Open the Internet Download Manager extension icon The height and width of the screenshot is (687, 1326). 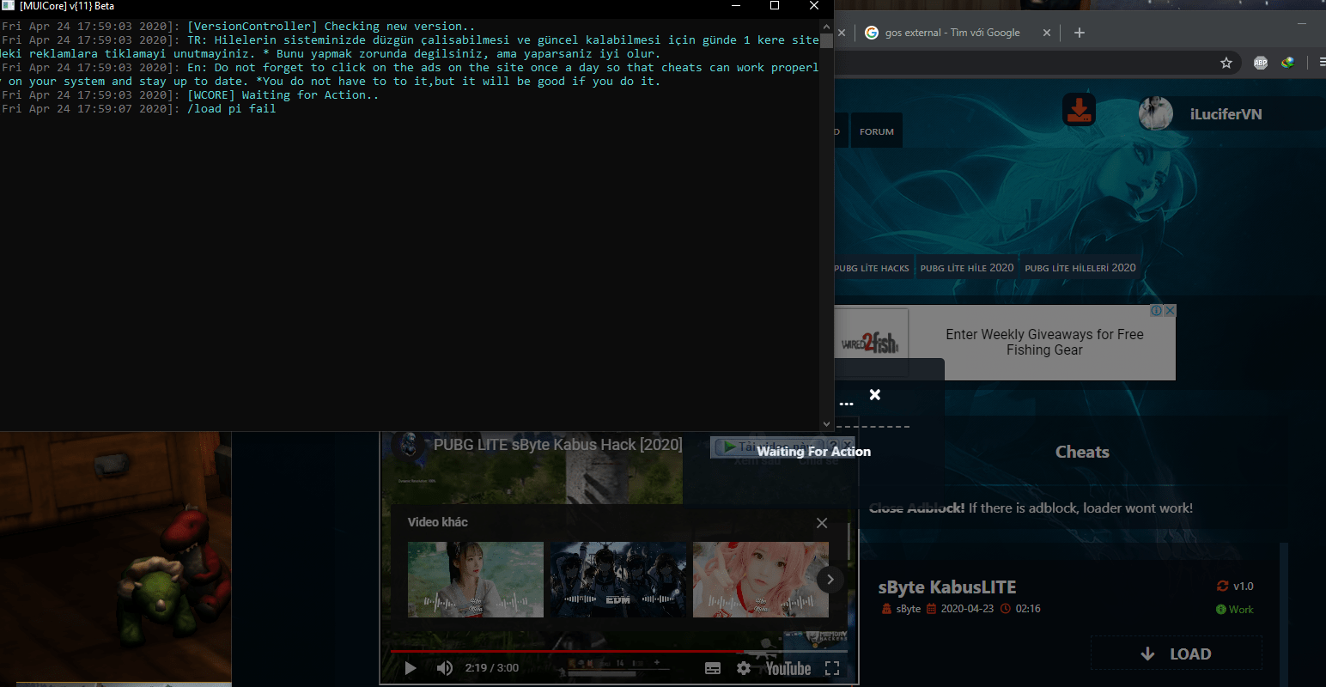tap(1287, 62)
